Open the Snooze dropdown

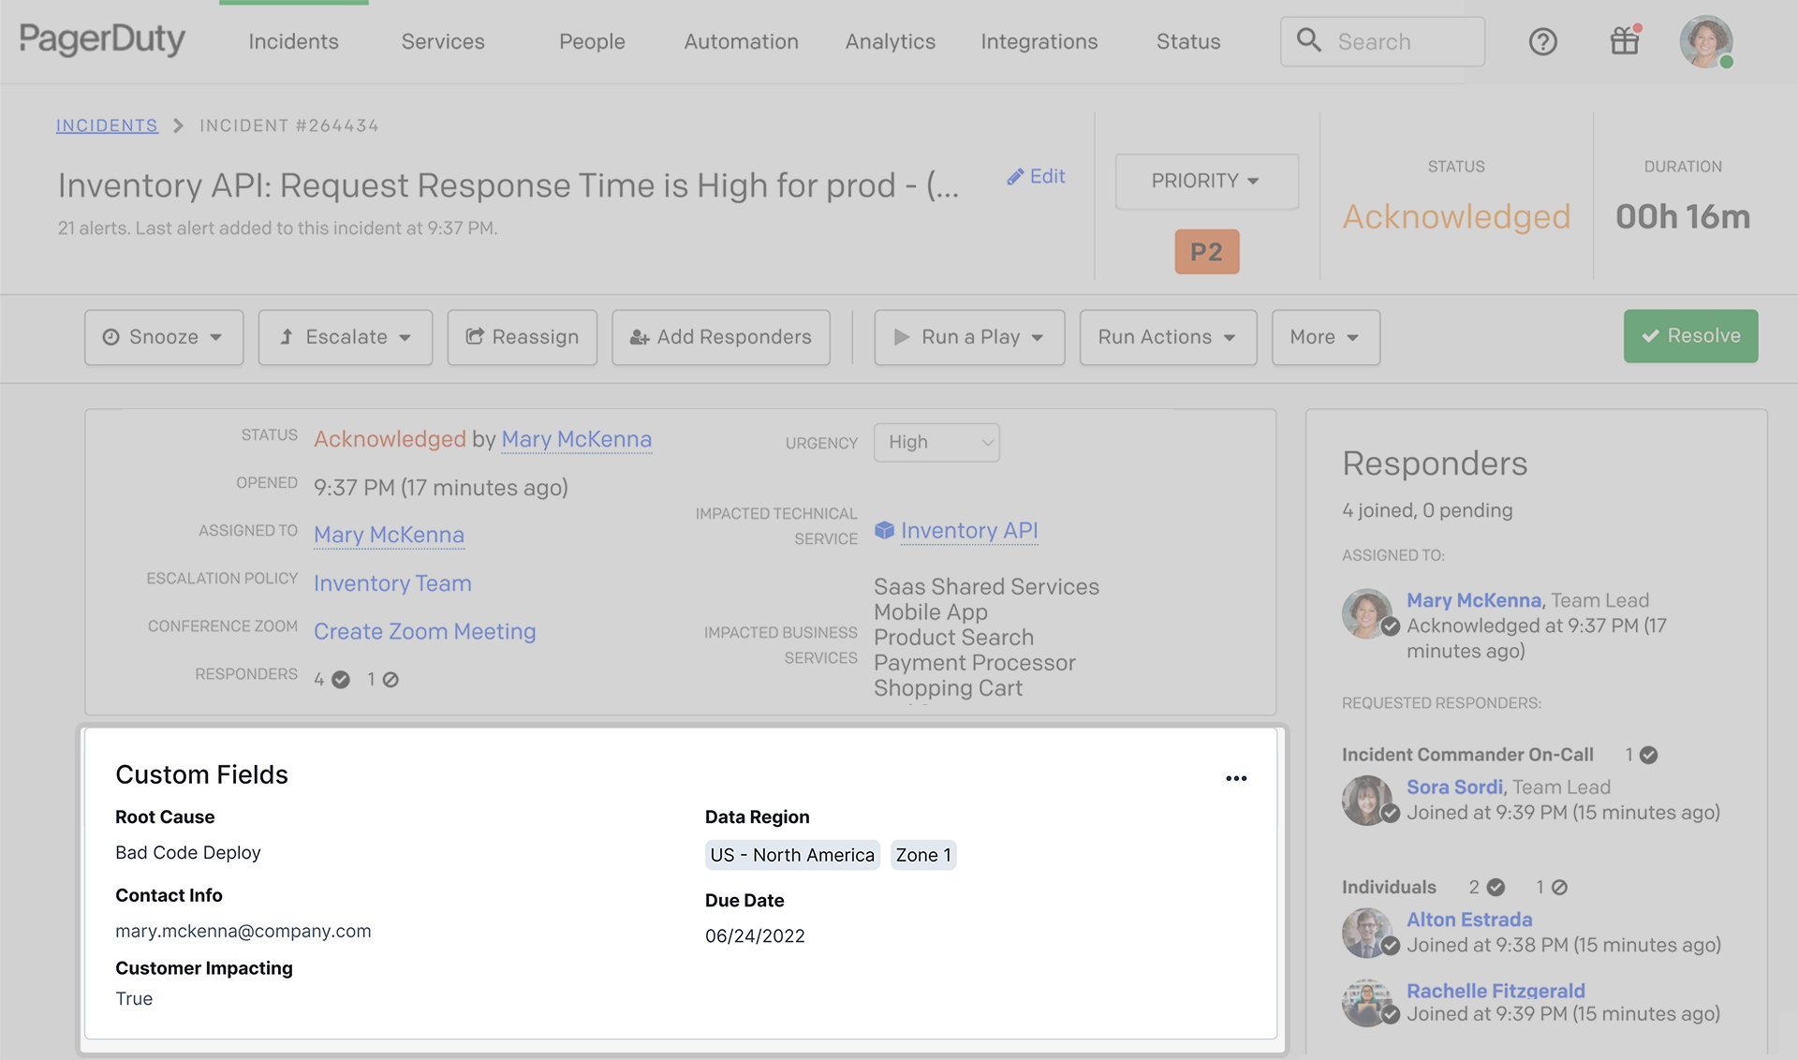(164, 337)
